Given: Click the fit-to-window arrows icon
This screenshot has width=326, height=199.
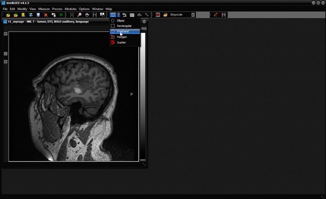Looking at the screenshot, I should click(x=72, y=15).
